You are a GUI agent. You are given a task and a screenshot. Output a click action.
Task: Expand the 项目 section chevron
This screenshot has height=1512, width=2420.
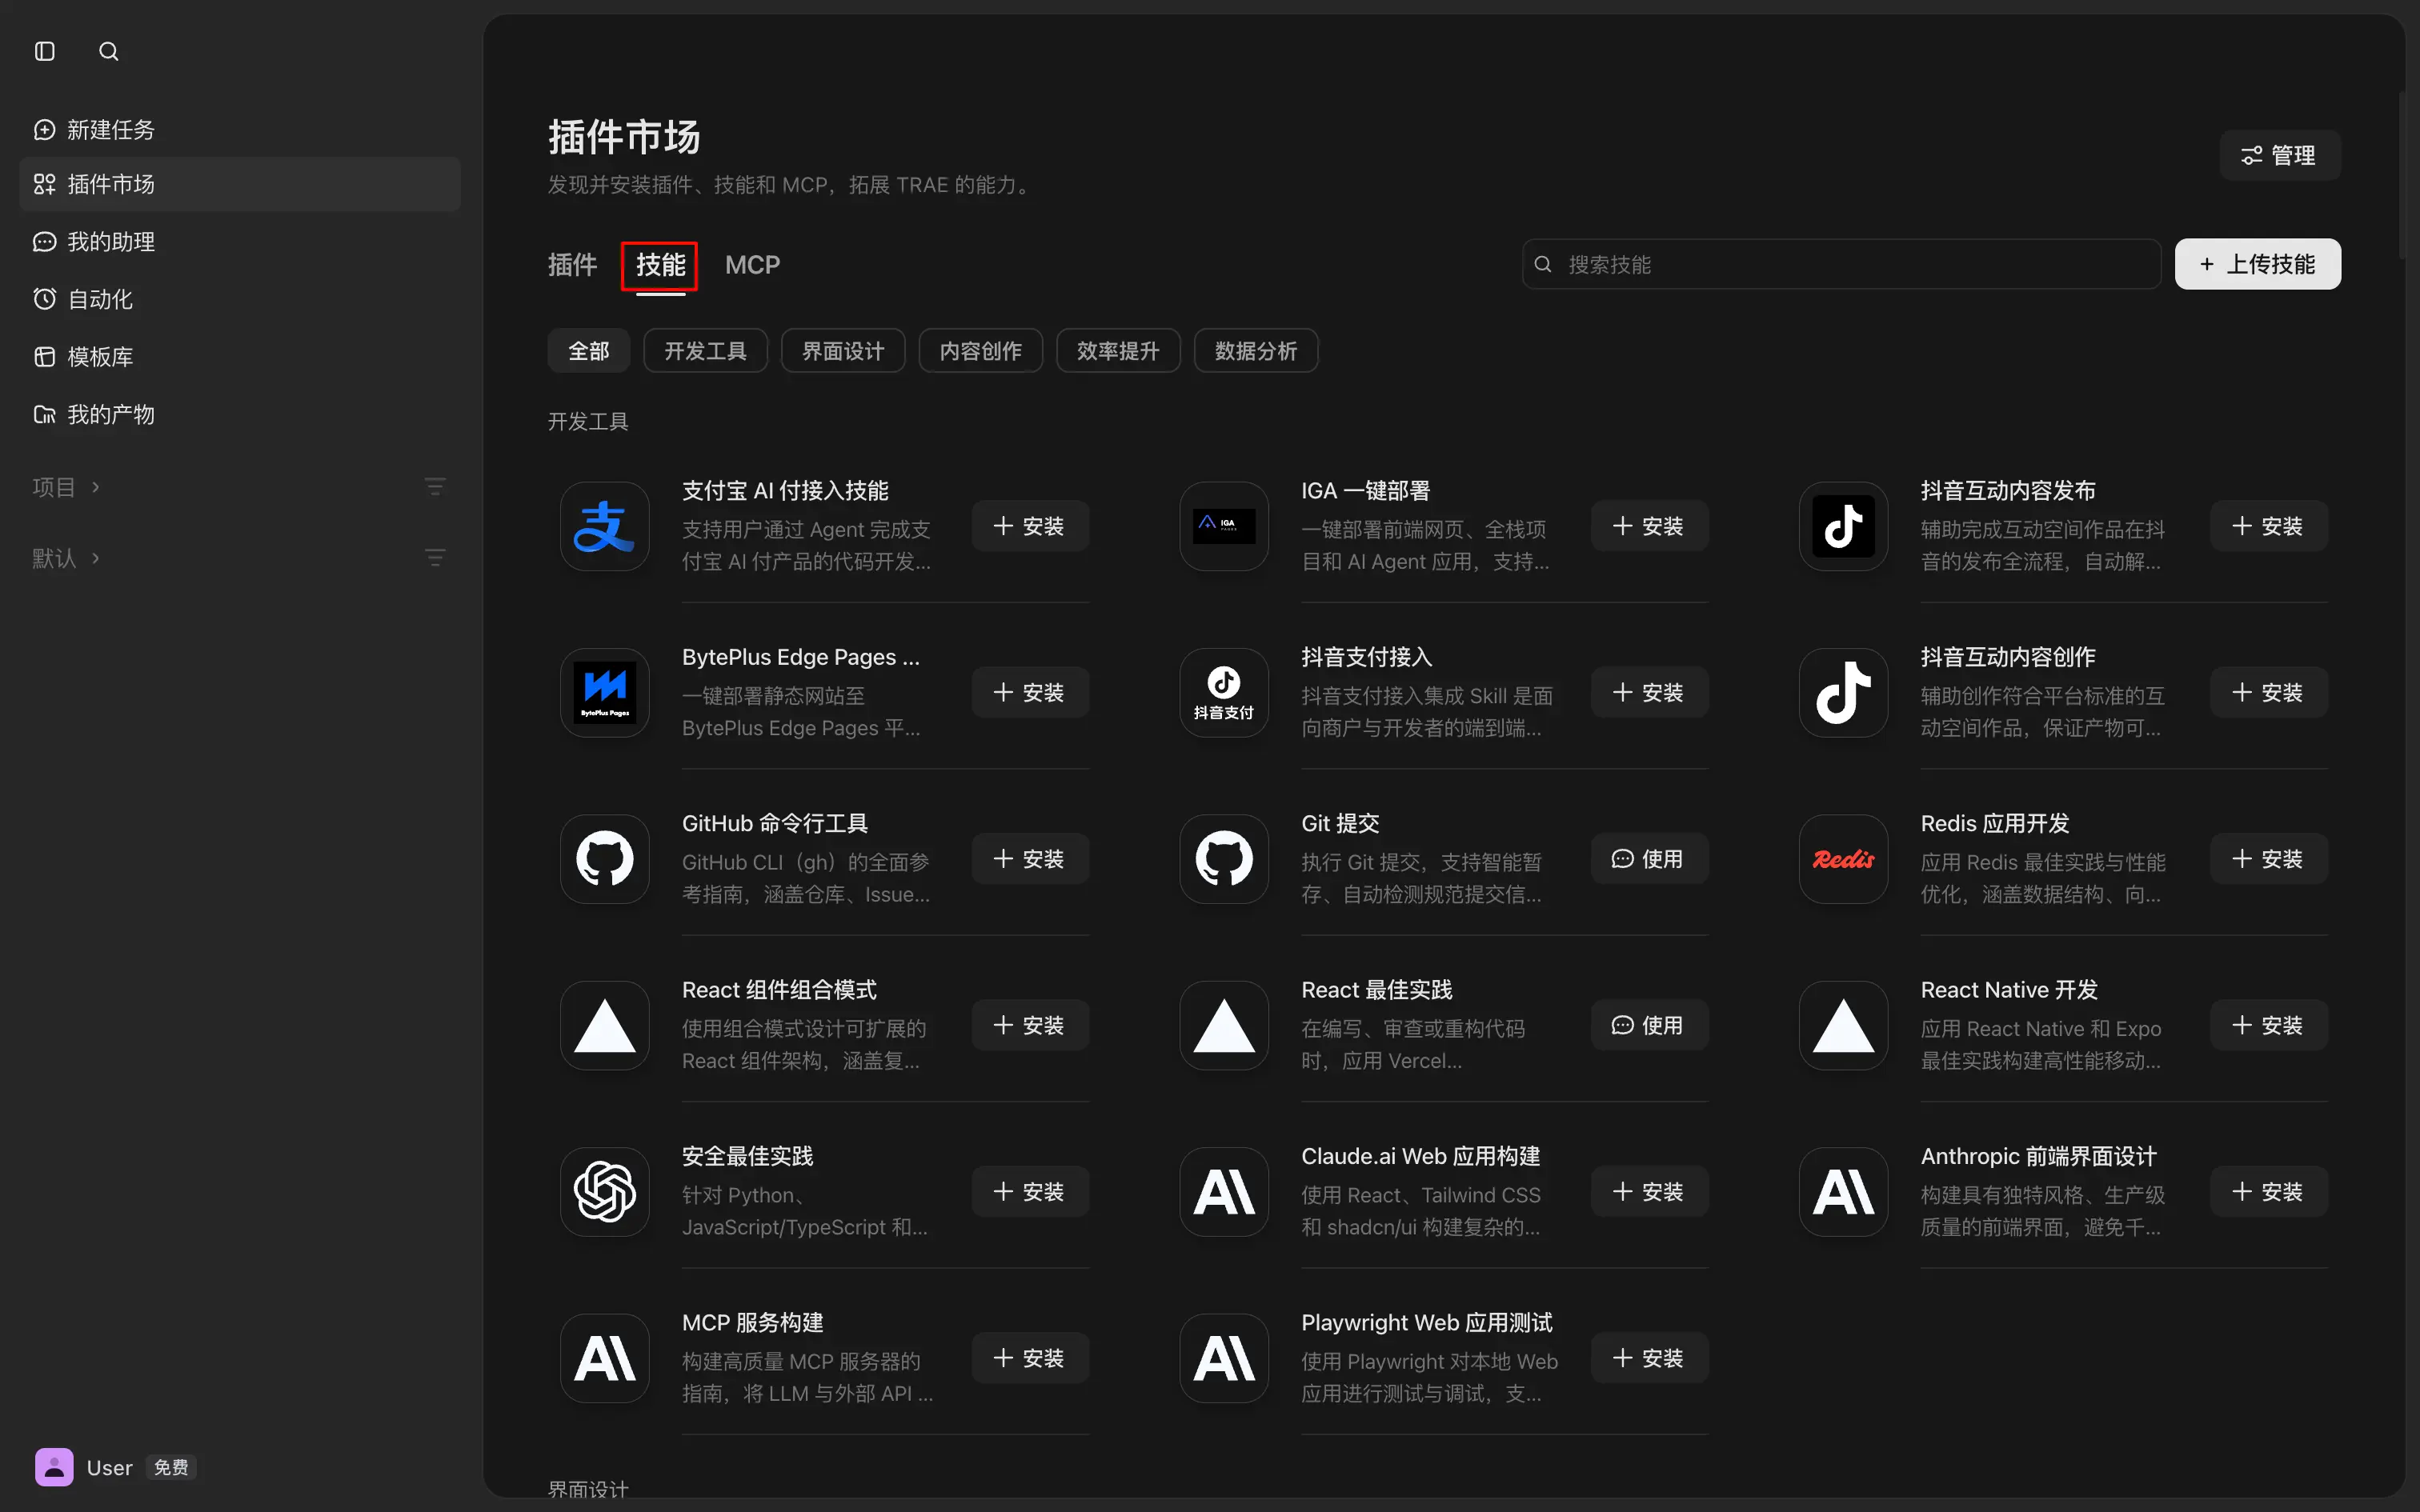(x=96, y=487)
